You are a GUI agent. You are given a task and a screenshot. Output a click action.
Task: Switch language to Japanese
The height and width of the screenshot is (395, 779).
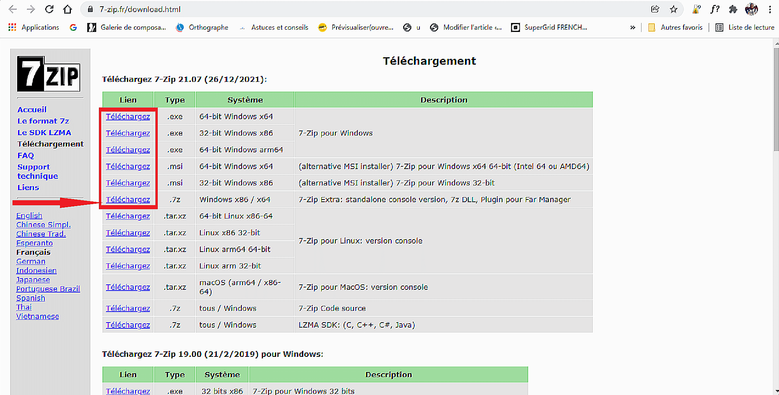click(33, 280)
